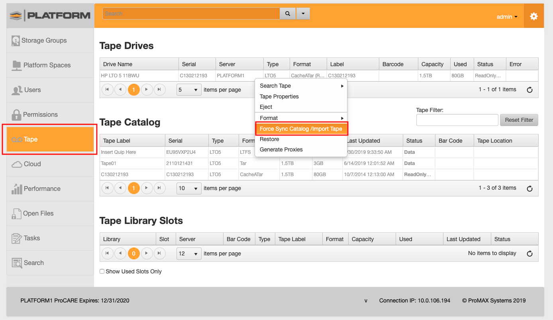Image resolution: width=553 pixels, height=320 pixels.
Task: Click the PLATFORM logo
Action: tap(50, 16)
